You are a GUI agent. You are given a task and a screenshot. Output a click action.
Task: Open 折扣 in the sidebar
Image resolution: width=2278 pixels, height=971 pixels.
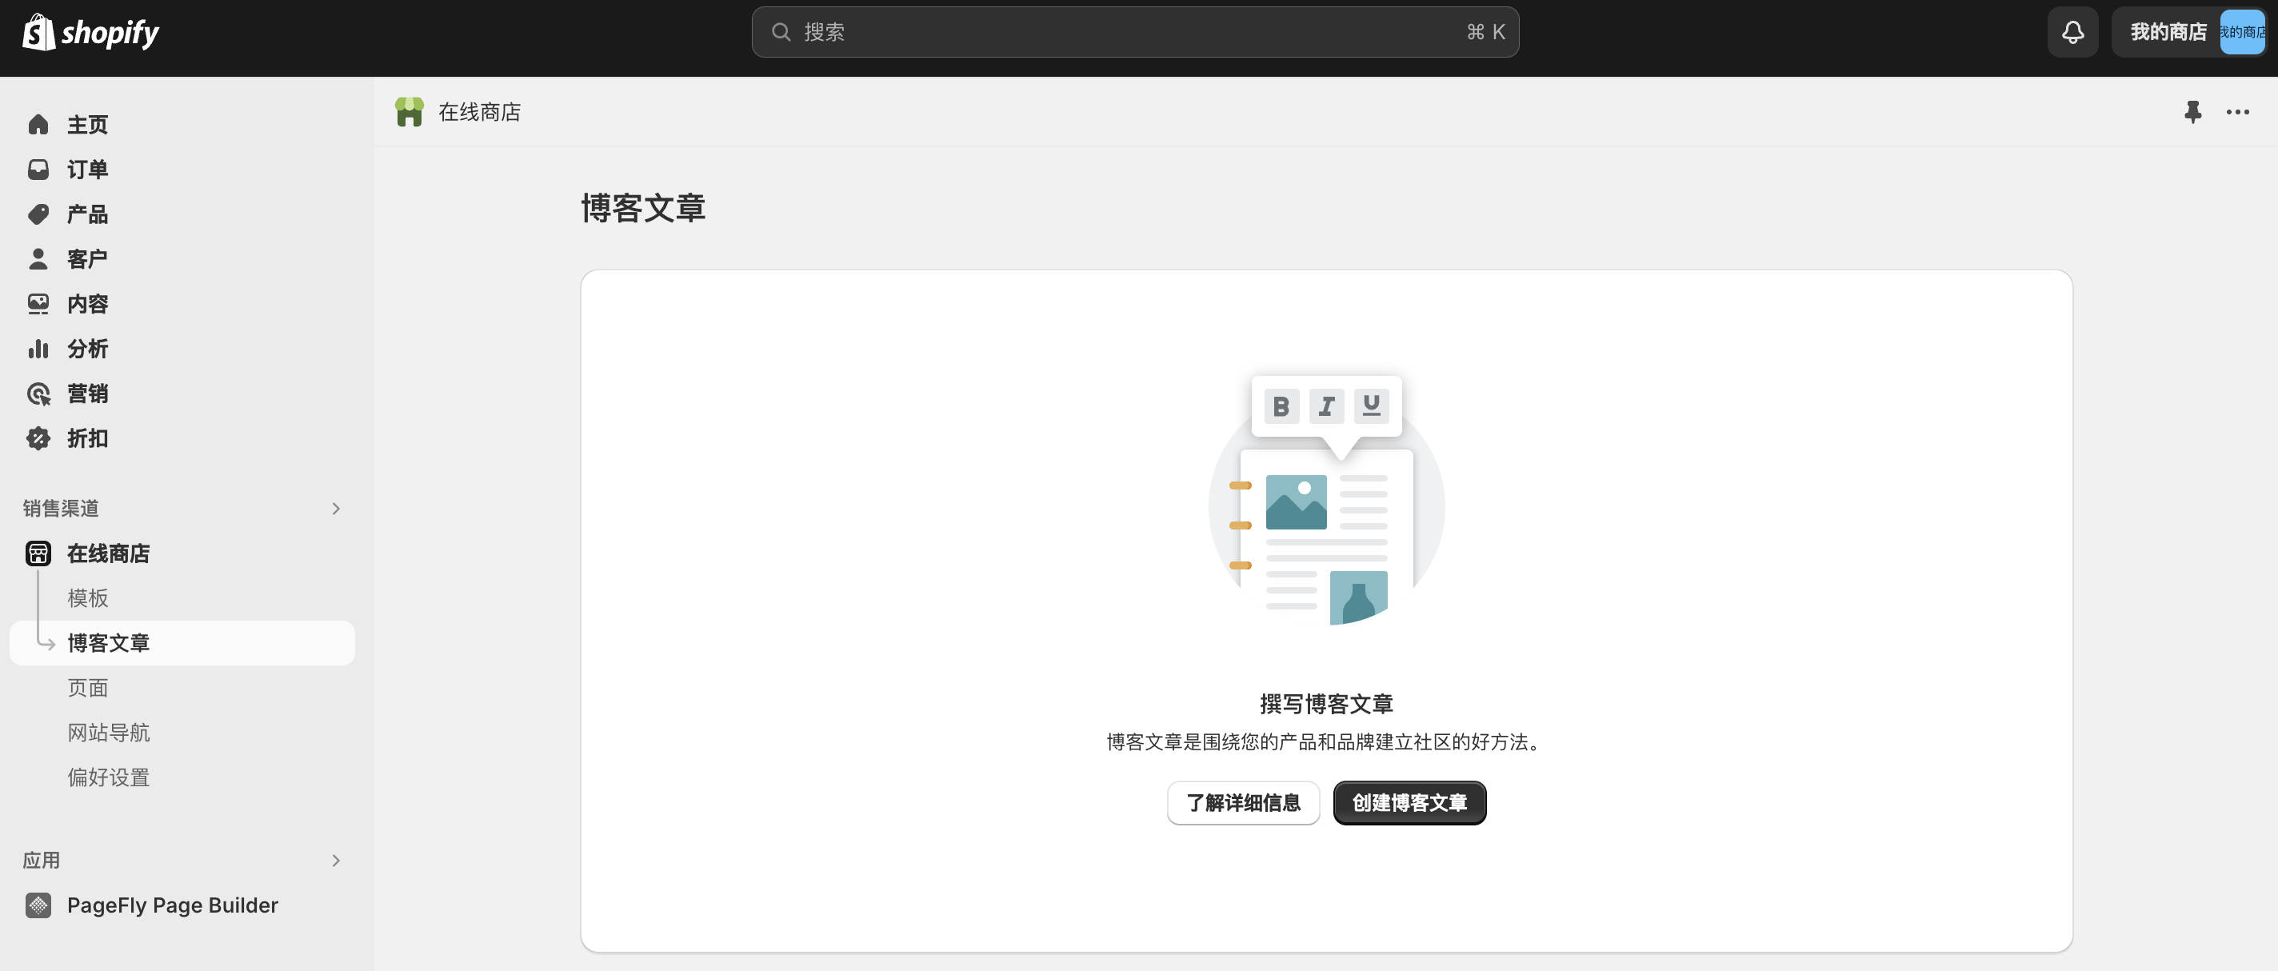pyautogui.click(x=182, y=438)
